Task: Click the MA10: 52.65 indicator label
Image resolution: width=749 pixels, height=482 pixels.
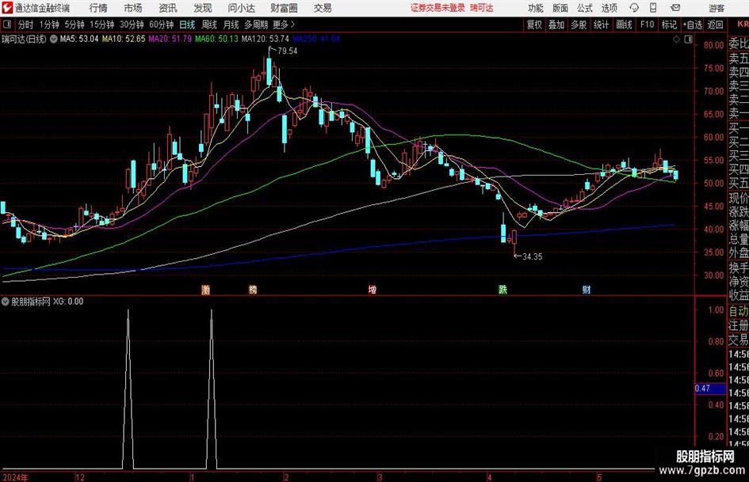Action: pos(123,39)
